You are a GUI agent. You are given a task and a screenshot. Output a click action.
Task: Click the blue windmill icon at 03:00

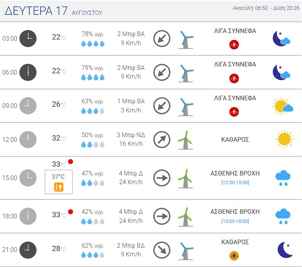pos(186,39)
